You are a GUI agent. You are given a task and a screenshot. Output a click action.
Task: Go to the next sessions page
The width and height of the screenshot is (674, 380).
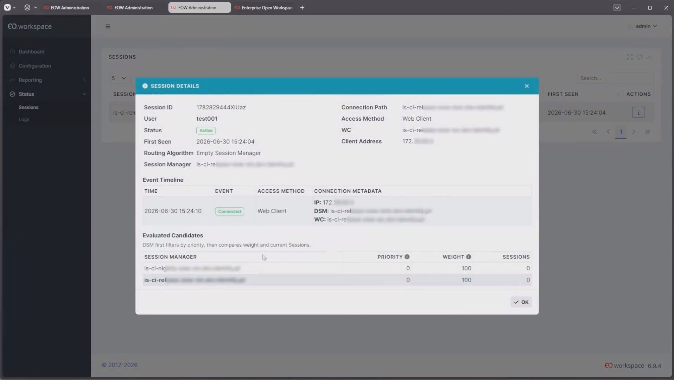click(634, 132)
